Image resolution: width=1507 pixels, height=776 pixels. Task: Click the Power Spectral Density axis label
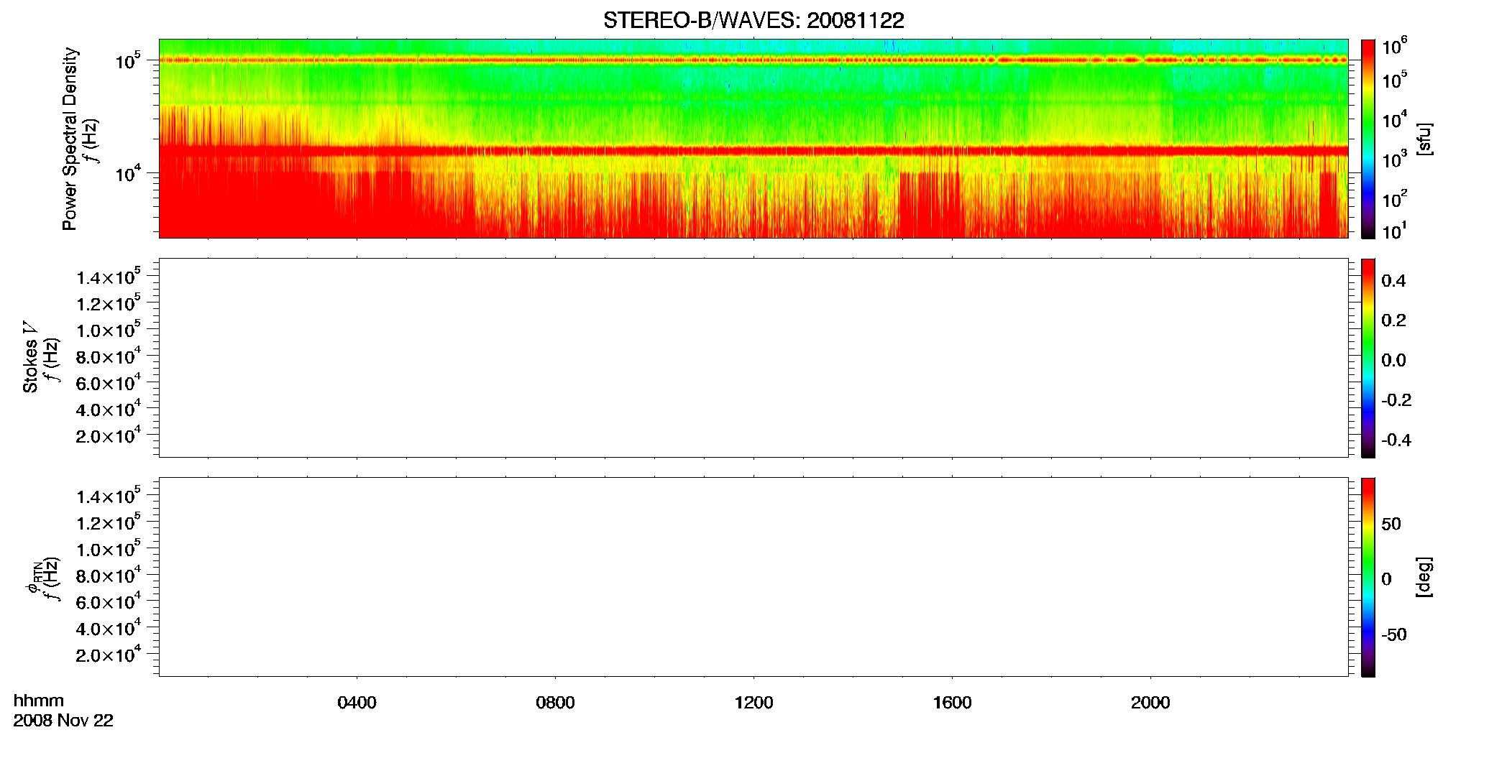pos(70,139)
